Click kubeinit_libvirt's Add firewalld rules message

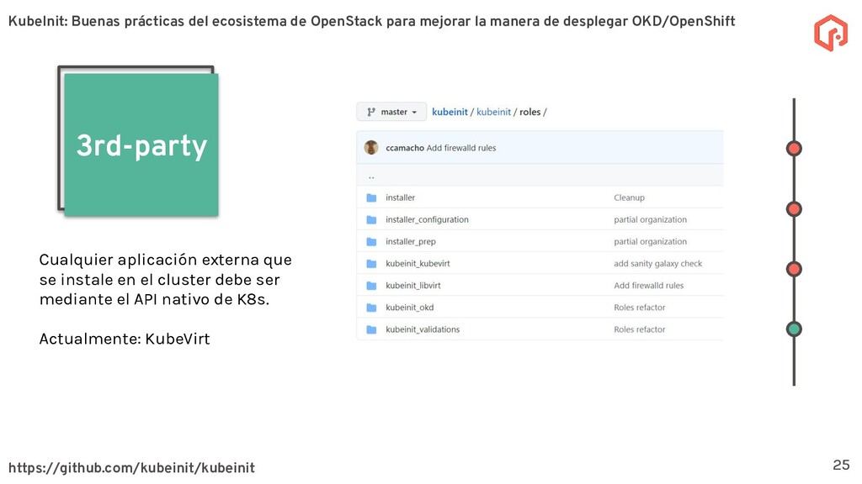click(649, 286)
